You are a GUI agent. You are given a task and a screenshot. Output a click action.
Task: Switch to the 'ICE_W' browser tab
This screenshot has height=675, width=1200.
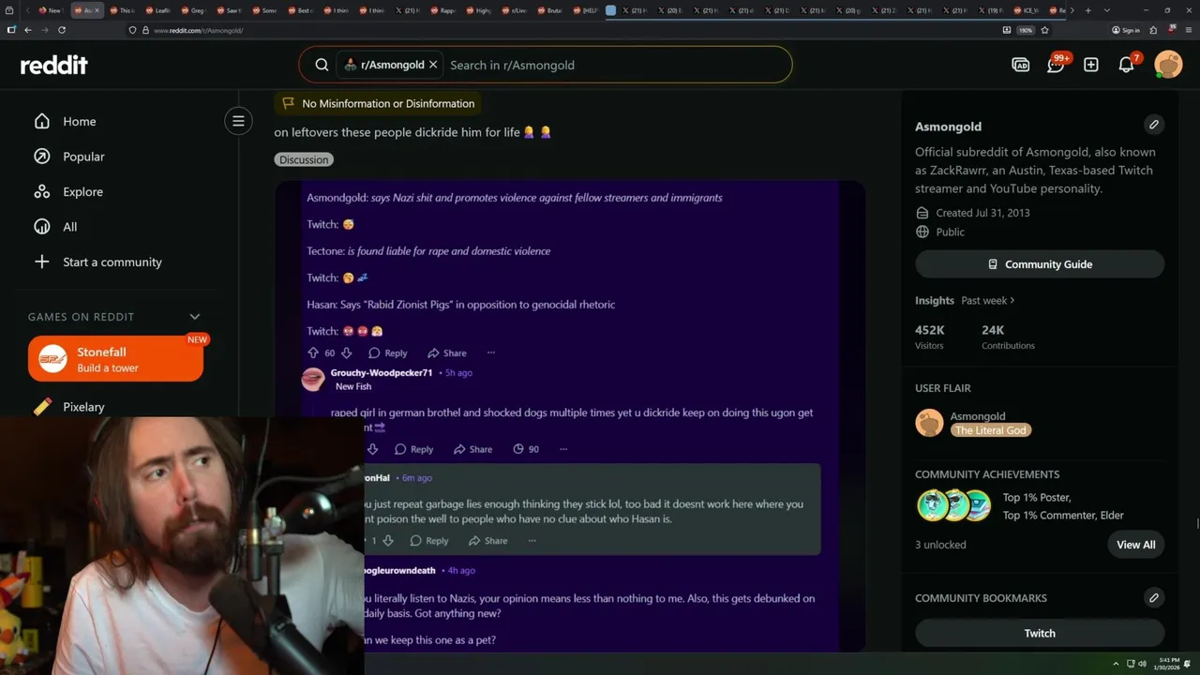(1027, 10)
